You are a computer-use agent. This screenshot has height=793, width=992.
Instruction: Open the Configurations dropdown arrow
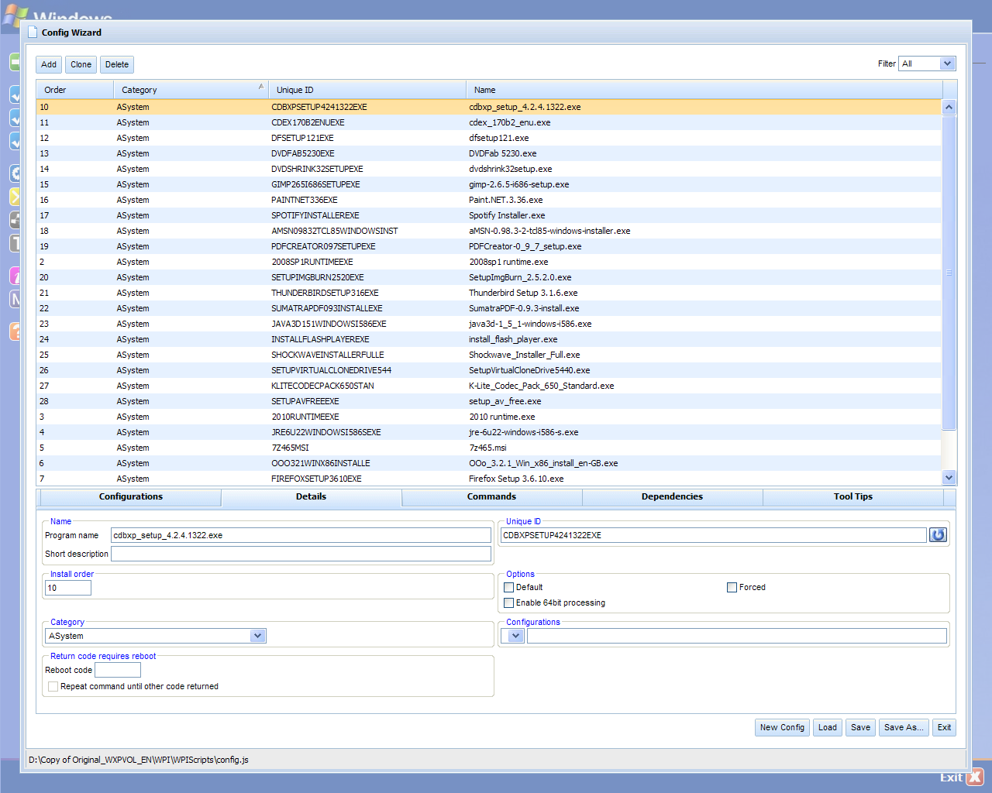tap(515, 636)
